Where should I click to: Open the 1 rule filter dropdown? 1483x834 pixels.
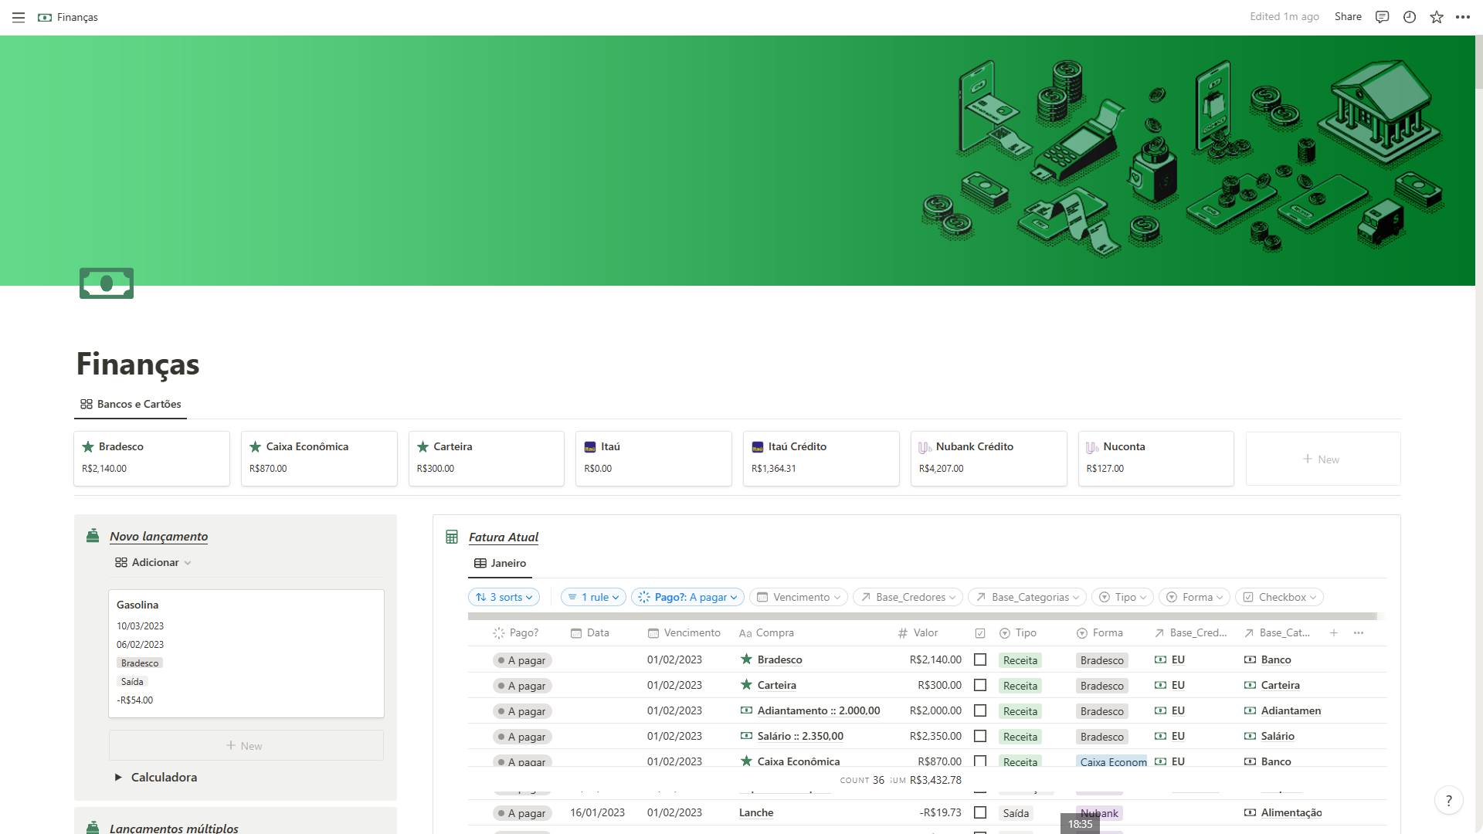pos(593,597)
